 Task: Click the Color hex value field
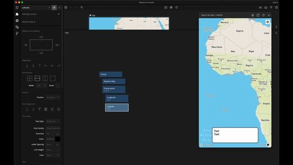click(50, 139)
